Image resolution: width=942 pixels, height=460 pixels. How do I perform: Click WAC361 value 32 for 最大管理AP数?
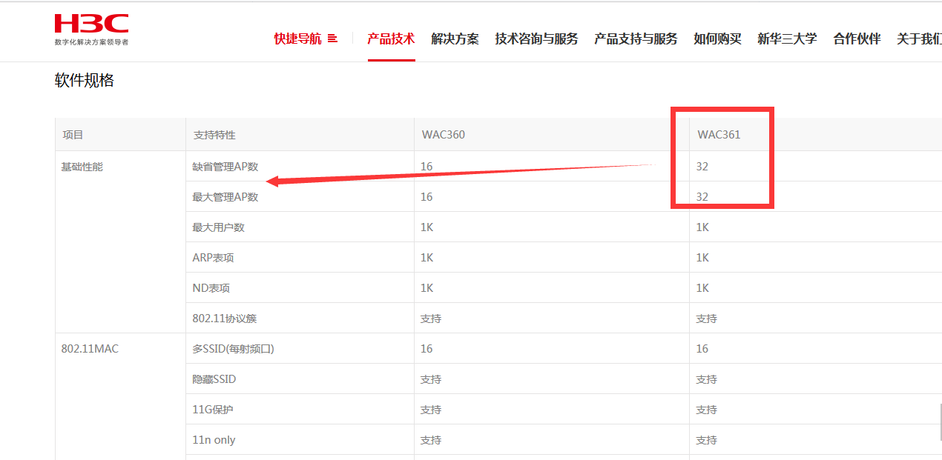(702, 197)
